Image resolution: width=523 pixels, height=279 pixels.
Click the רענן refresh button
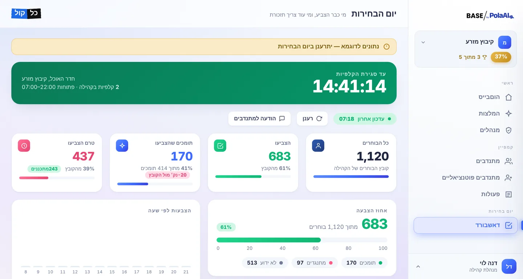[x=312, y=118]
